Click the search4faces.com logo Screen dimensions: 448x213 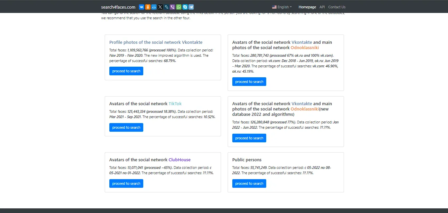tap(118, 7)
